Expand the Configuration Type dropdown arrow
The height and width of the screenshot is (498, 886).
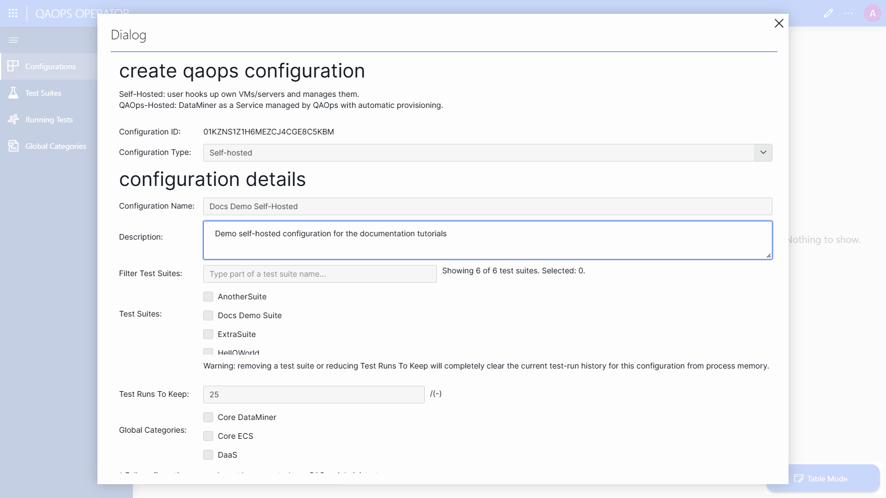coord(763,153)
